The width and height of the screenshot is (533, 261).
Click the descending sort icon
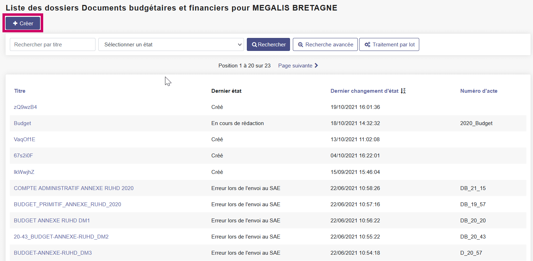tap(403, 91)
